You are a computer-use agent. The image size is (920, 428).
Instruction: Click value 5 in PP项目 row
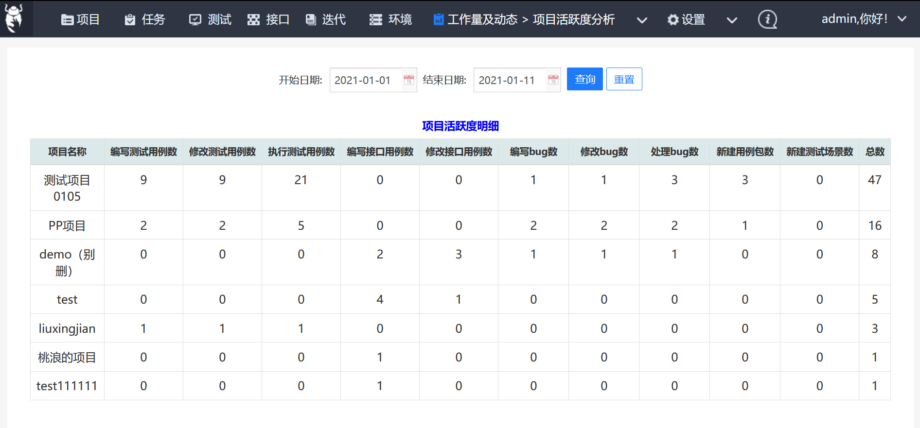[301, 225]
